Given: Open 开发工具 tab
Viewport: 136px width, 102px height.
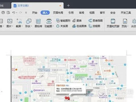Looking at the screenshot, I should [x=126, y=13].
